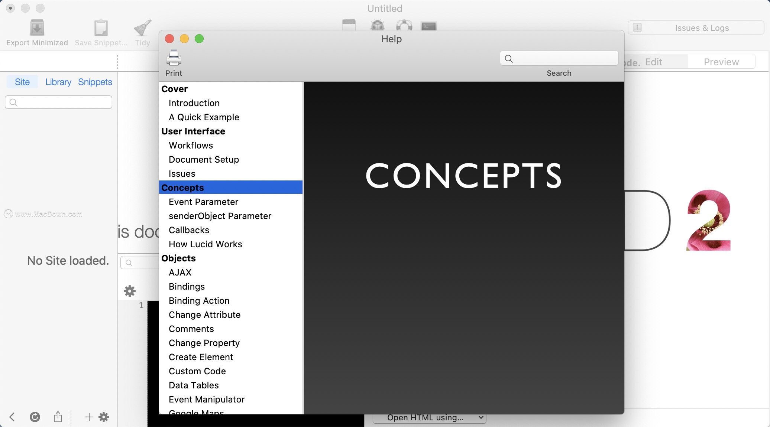Open Workflows help topic
The height and width of the screenshot is (427, 770).
191,145
